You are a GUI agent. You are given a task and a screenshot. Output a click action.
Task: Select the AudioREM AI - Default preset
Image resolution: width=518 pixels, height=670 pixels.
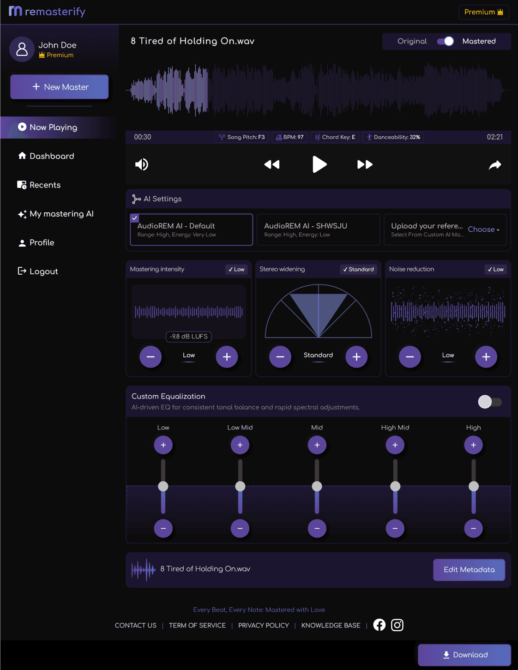[x=191, y=229]
